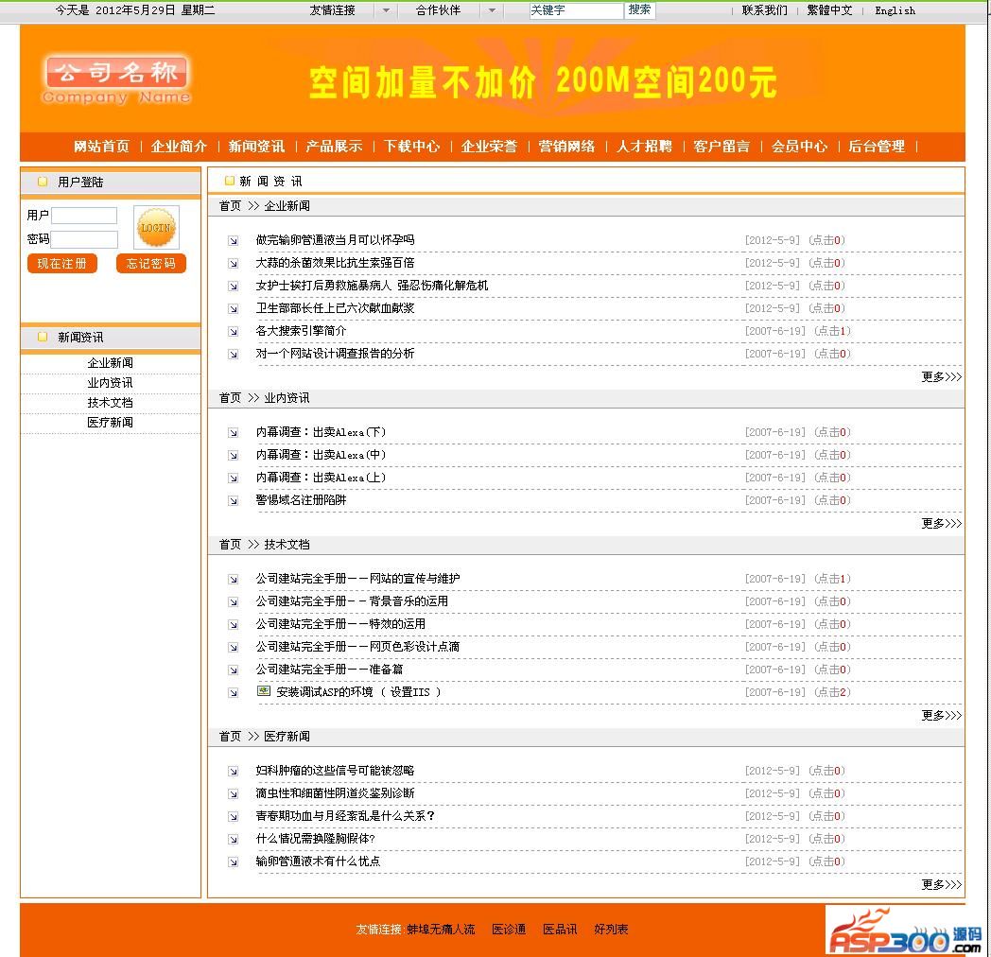The image size is (991, 957).
Task: Open 业内资讯 in the sidebar list
Action: click(110, 383)
